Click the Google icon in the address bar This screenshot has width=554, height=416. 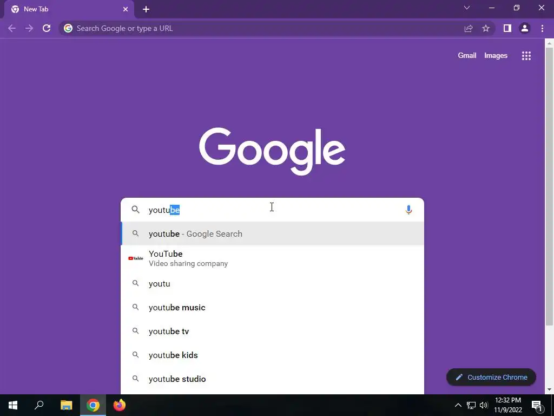pyautogui.click(x=68, y=28)
